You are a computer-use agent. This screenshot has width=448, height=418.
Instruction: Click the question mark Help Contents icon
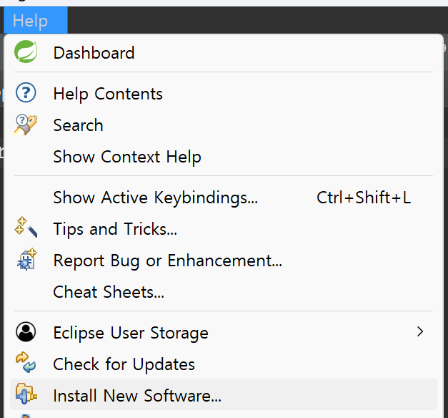(x=26, y=94)
